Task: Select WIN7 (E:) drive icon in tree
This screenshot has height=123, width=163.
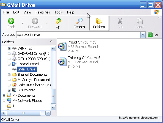Action: pos(14,48)
